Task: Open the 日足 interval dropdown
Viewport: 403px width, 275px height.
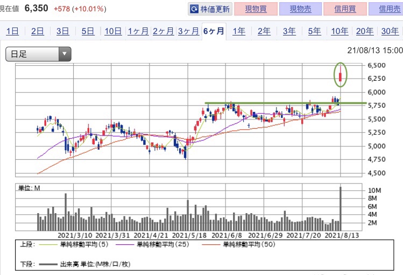Action: tap(38, 54)
